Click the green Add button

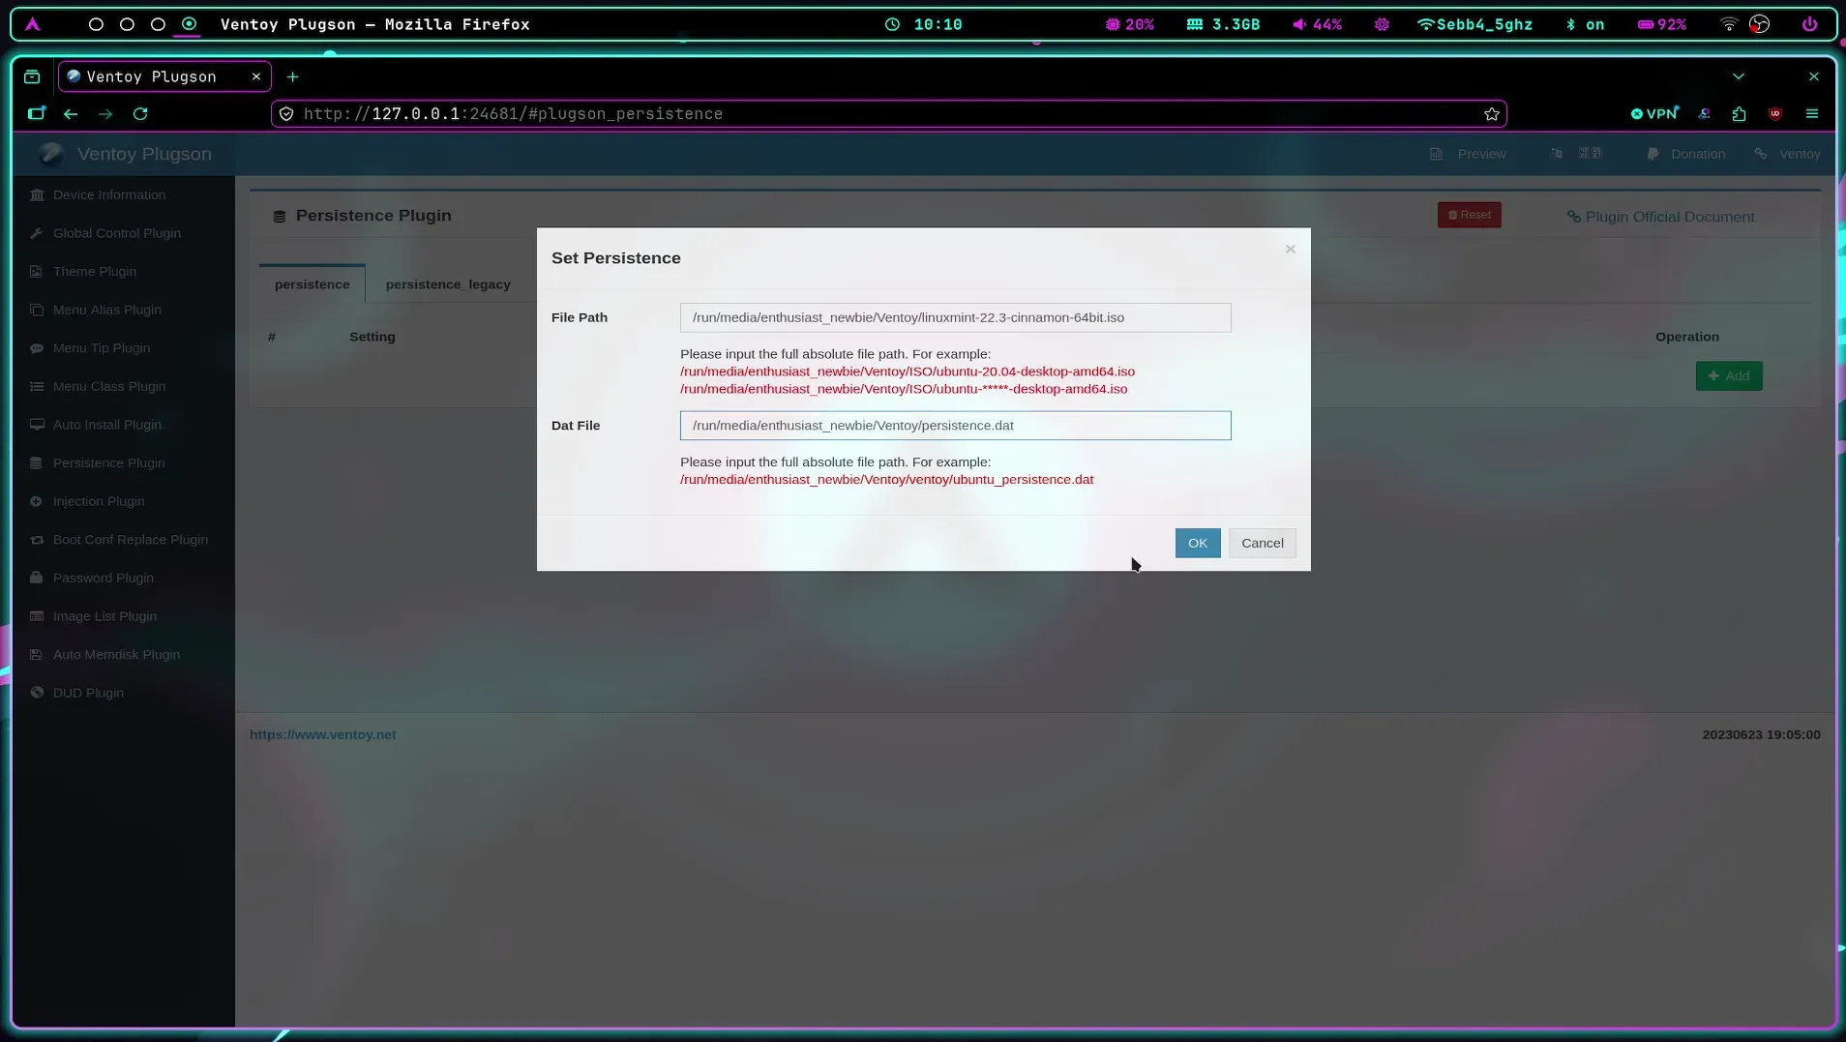coord(1729,376)
